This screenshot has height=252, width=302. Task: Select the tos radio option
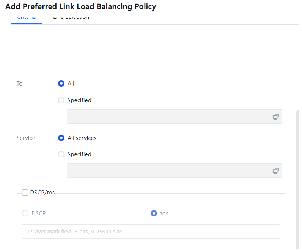(154, 213)
